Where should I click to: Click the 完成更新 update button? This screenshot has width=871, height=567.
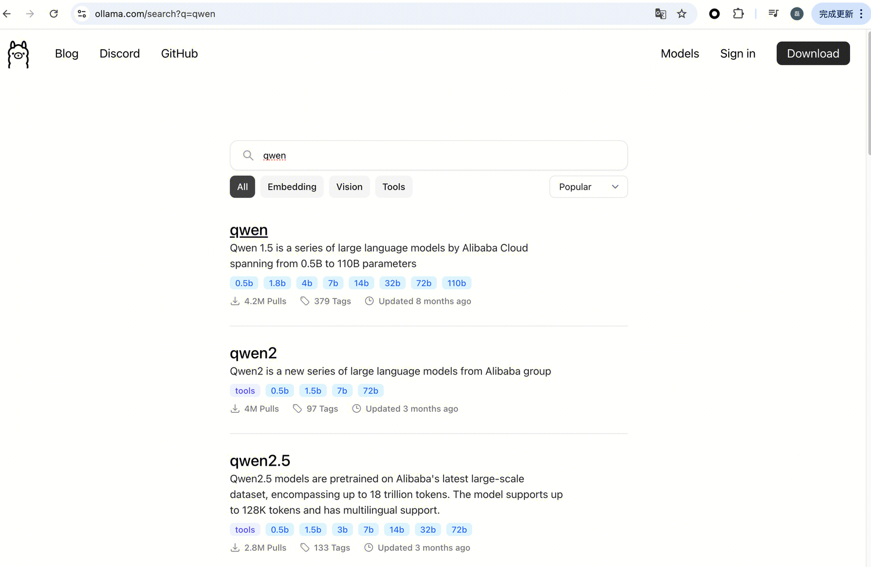836,13
